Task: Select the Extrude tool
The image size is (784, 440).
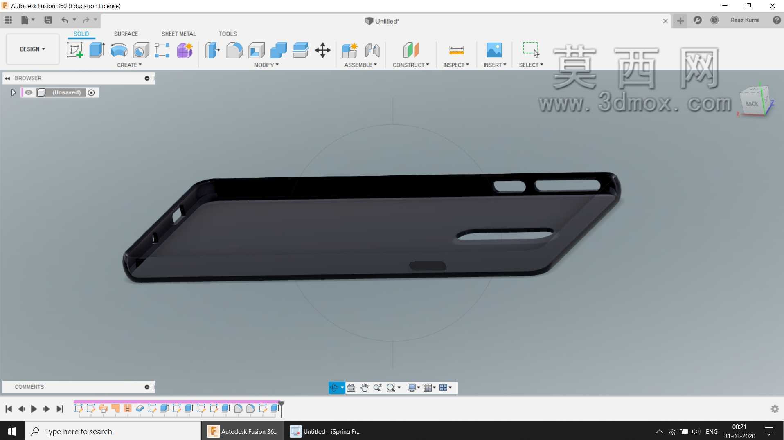Action: pyautogui.click(x=97, y=50)
